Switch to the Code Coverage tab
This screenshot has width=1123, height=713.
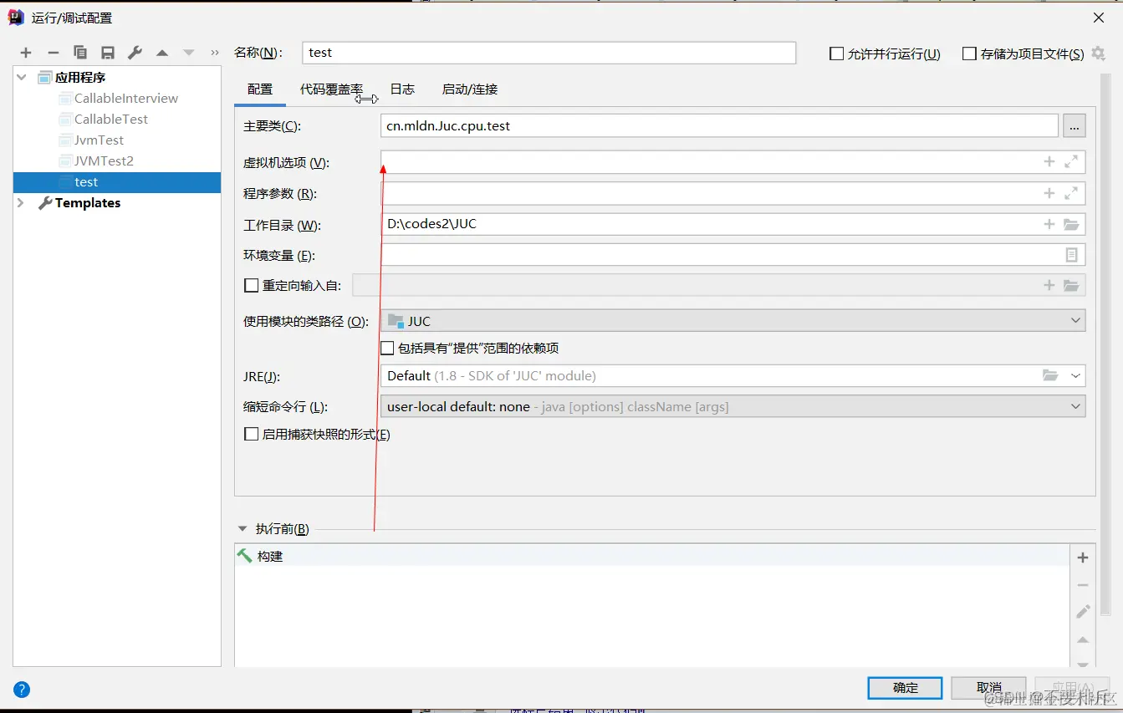point(332,89)
